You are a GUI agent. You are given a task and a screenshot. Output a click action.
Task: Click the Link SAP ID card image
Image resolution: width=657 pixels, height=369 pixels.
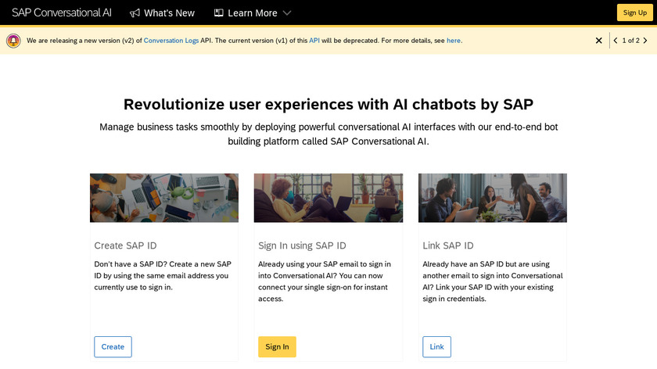[x=493, y=198]
